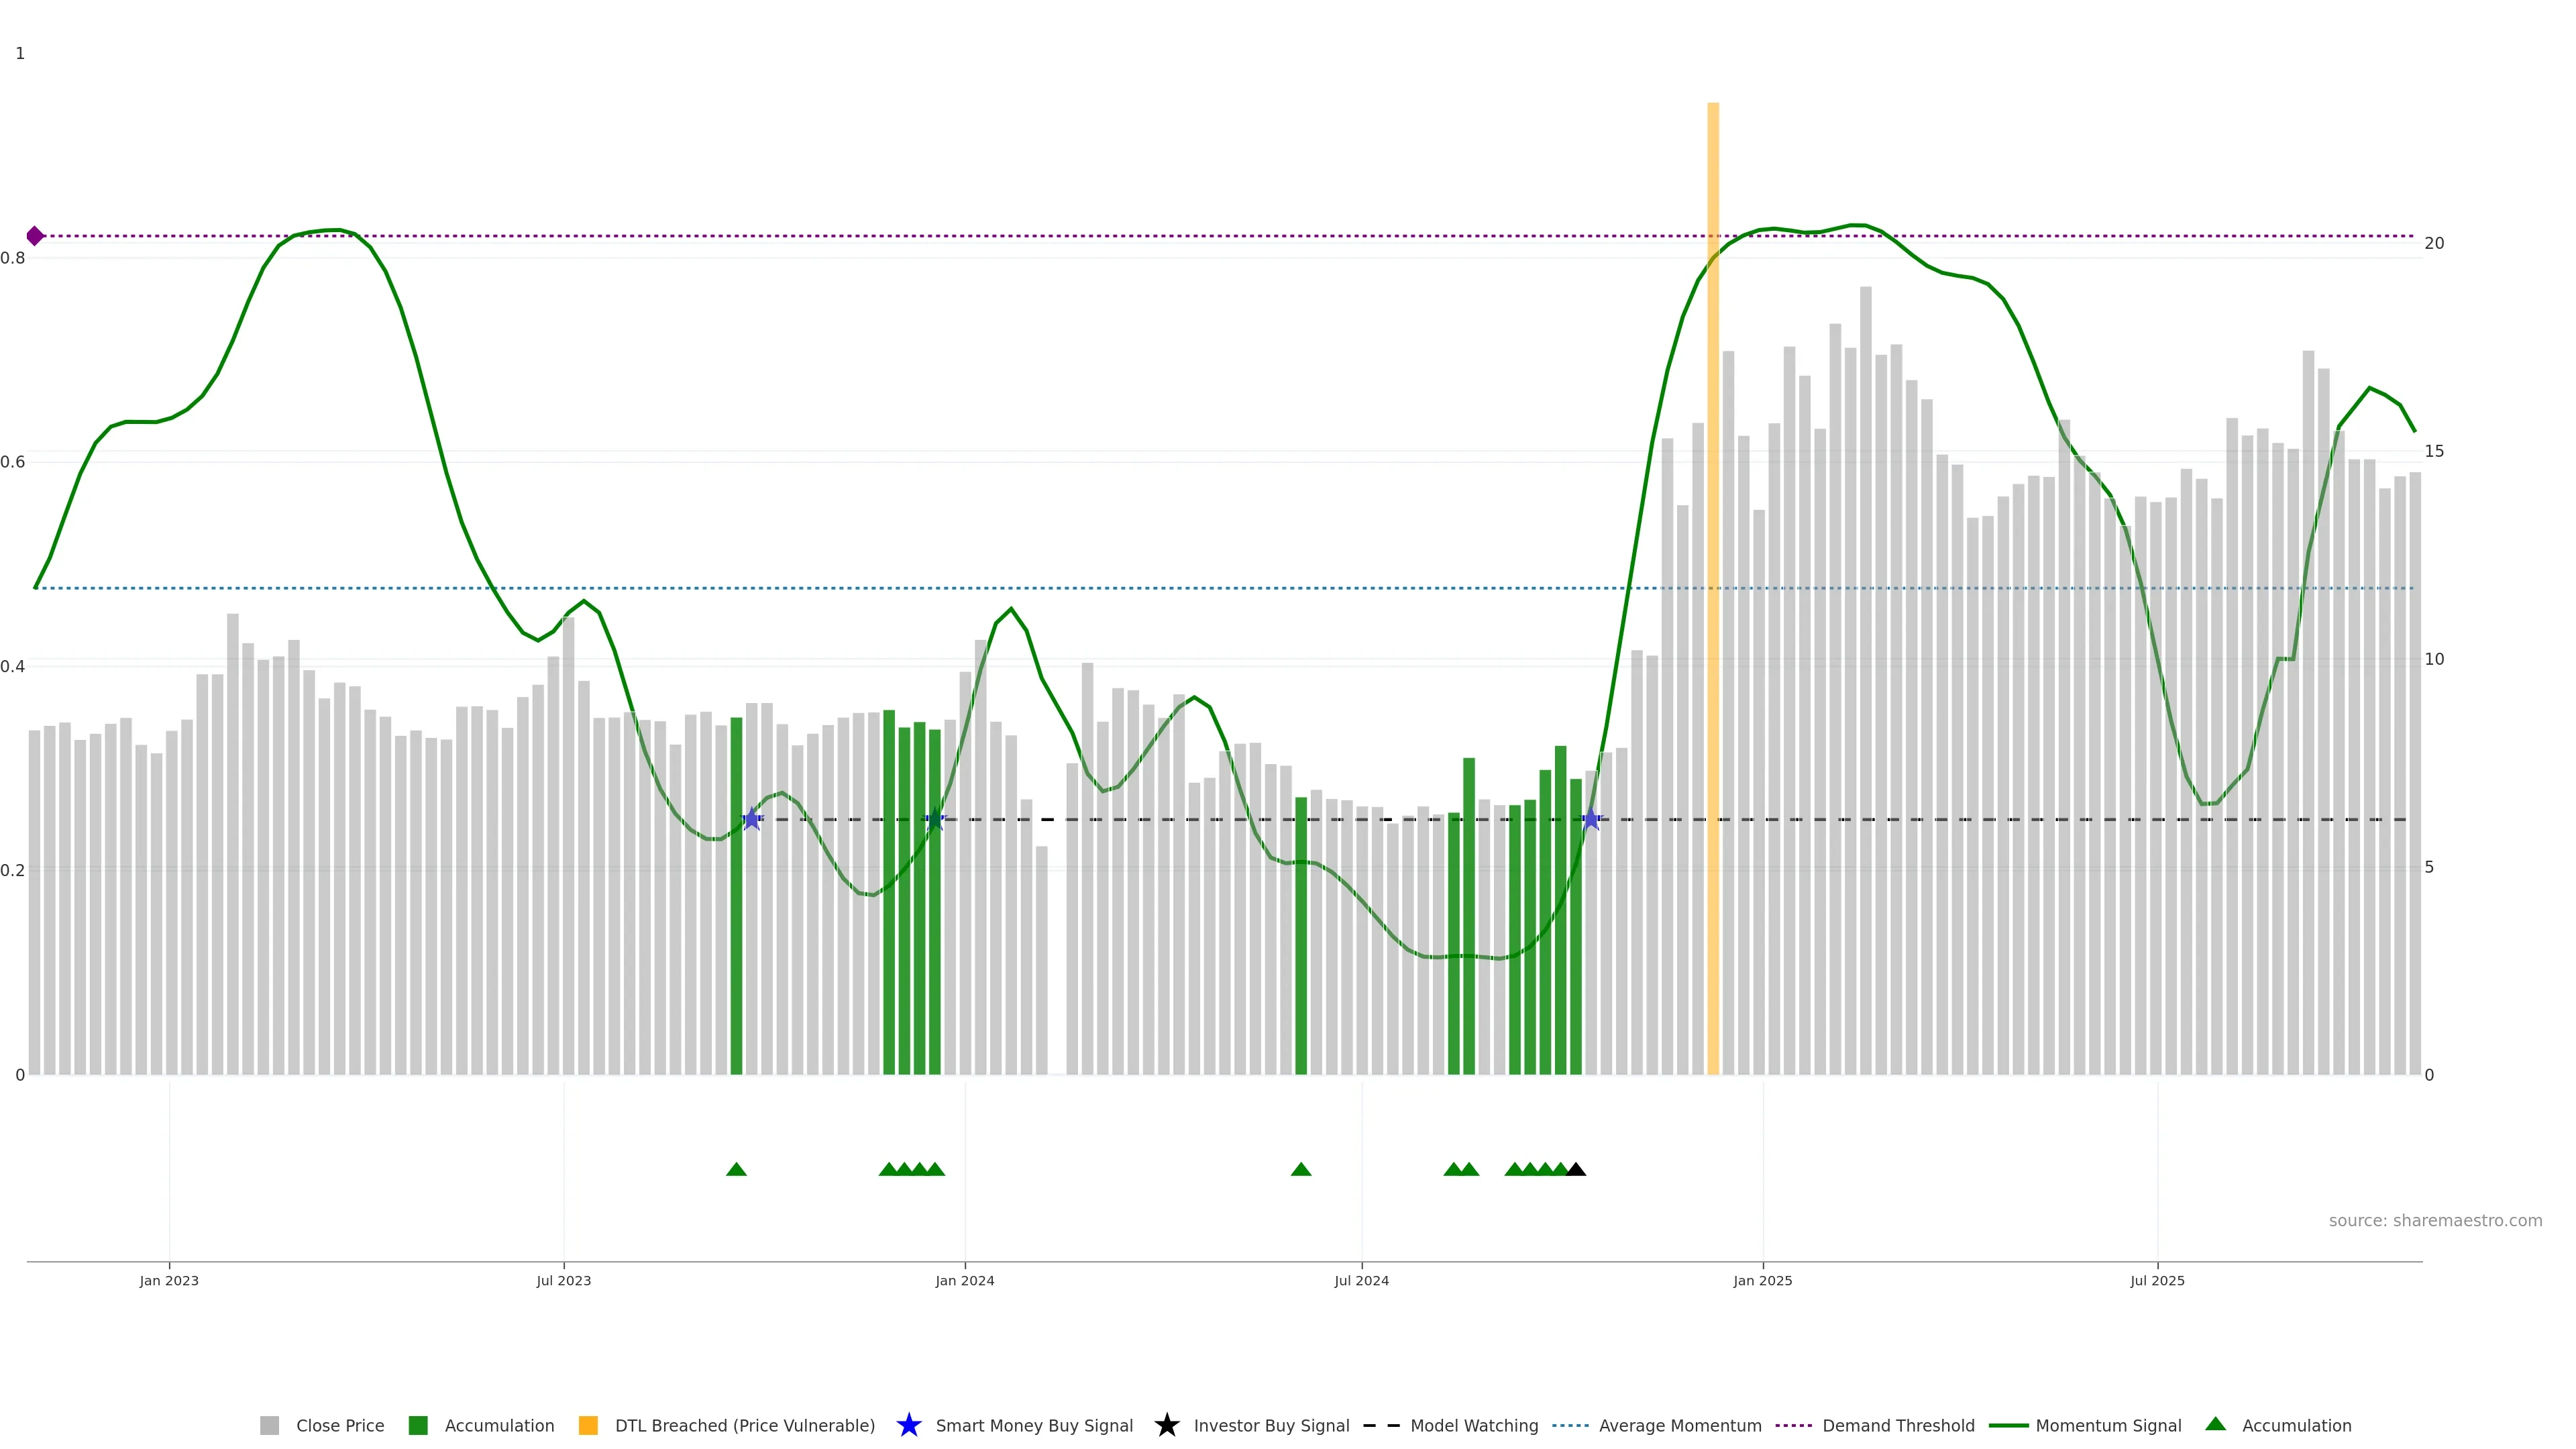Click the purple diamond Demand Threshold marker
Viewport: 2576px width, 1449px height.
35,236
